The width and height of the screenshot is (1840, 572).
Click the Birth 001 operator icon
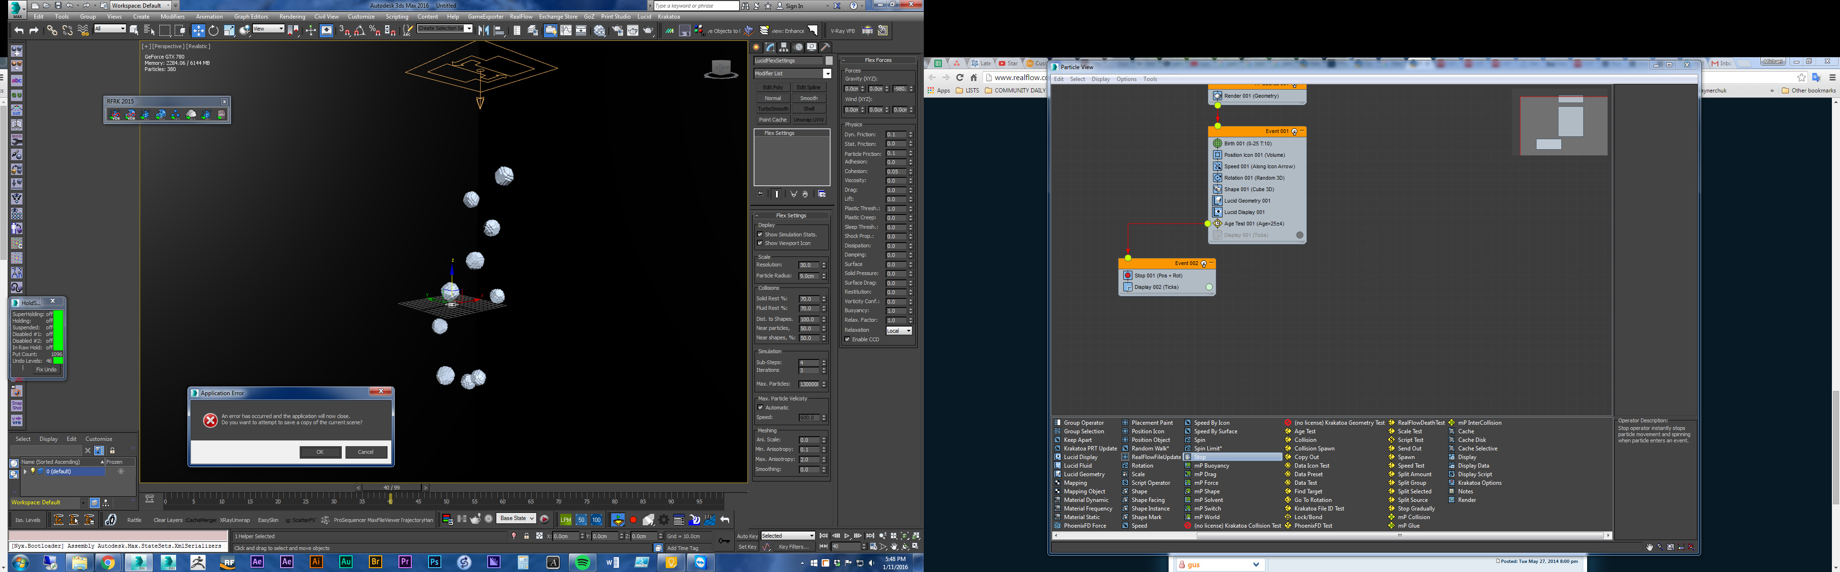tap(1218, 143)
